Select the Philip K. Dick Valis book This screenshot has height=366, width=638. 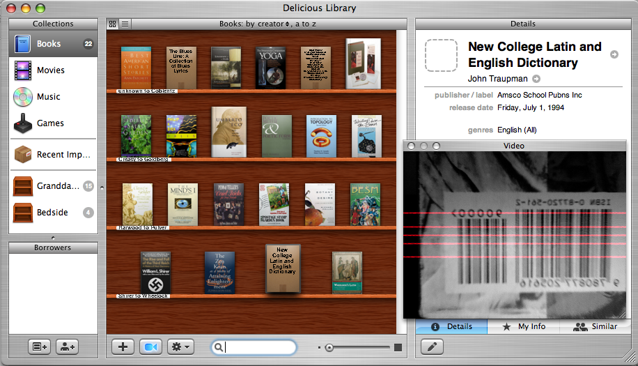tap(181, 136)
